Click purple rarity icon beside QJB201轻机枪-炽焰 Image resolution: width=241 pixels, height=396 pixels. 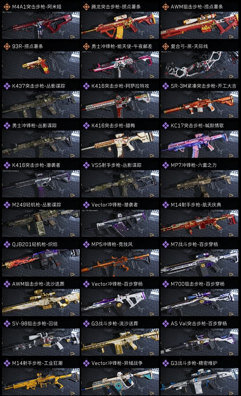tap(7, 244)
